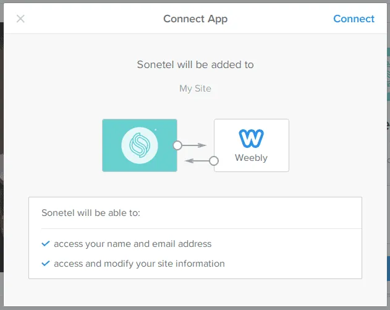Click the divider line under permissions heading
The width and height of the screenshot is (390, 310).
pos(195,228)
